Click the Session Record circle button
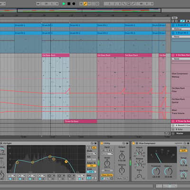This screenshot has width=190, height=190. pos(97,4)
